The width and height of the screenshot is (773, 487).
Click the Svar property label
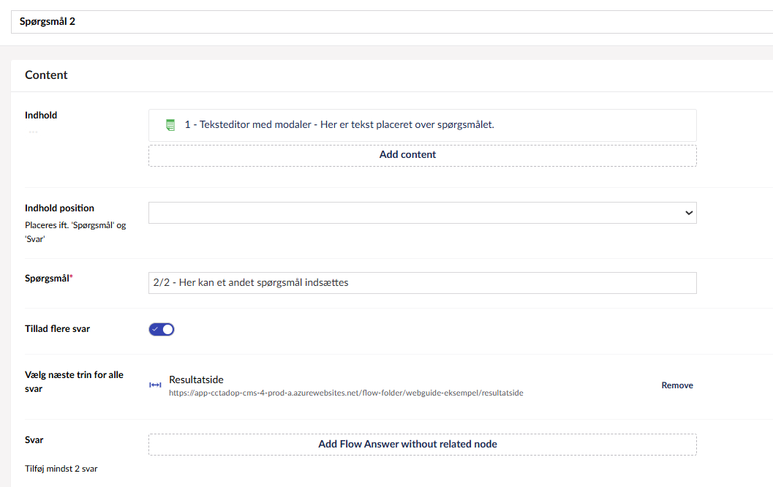pyautogui.click(x=34, y=440)
